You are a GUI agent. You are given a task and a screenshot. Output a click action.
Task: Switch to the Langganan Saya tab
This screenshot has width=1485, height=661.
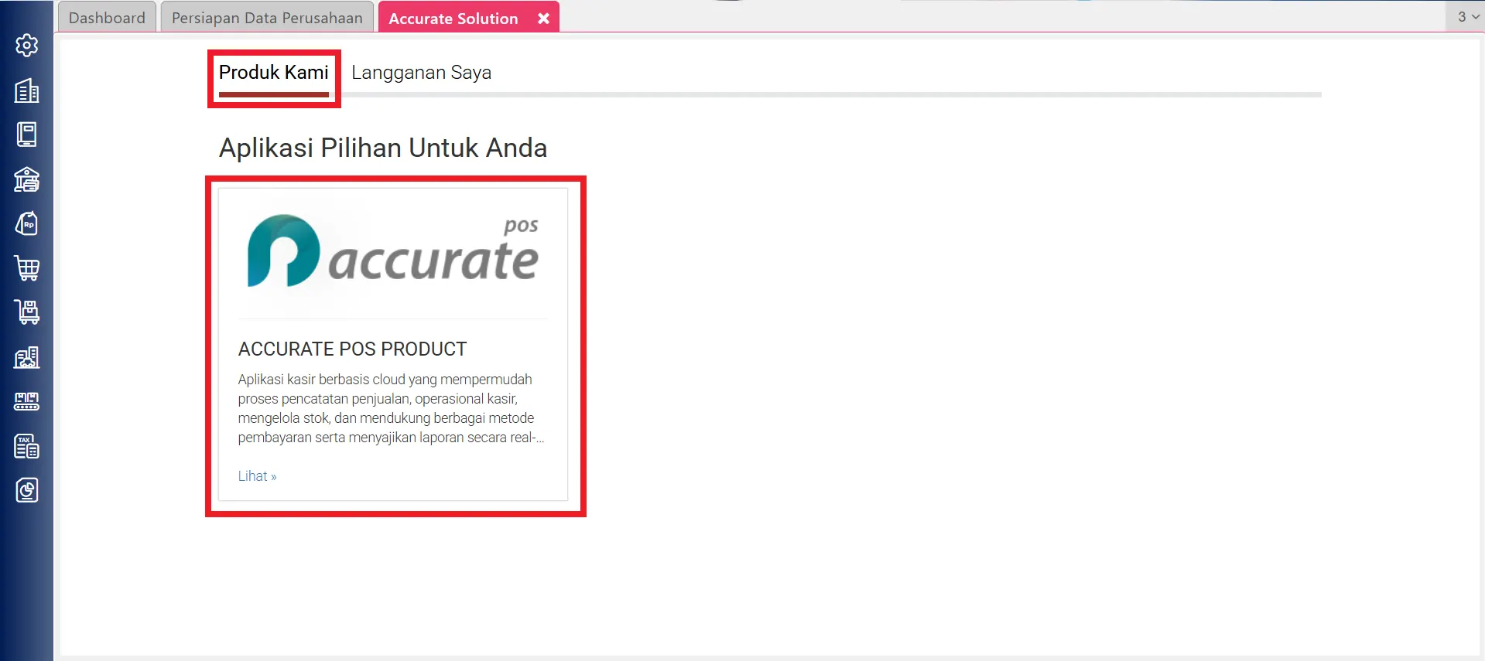point(421,73)
